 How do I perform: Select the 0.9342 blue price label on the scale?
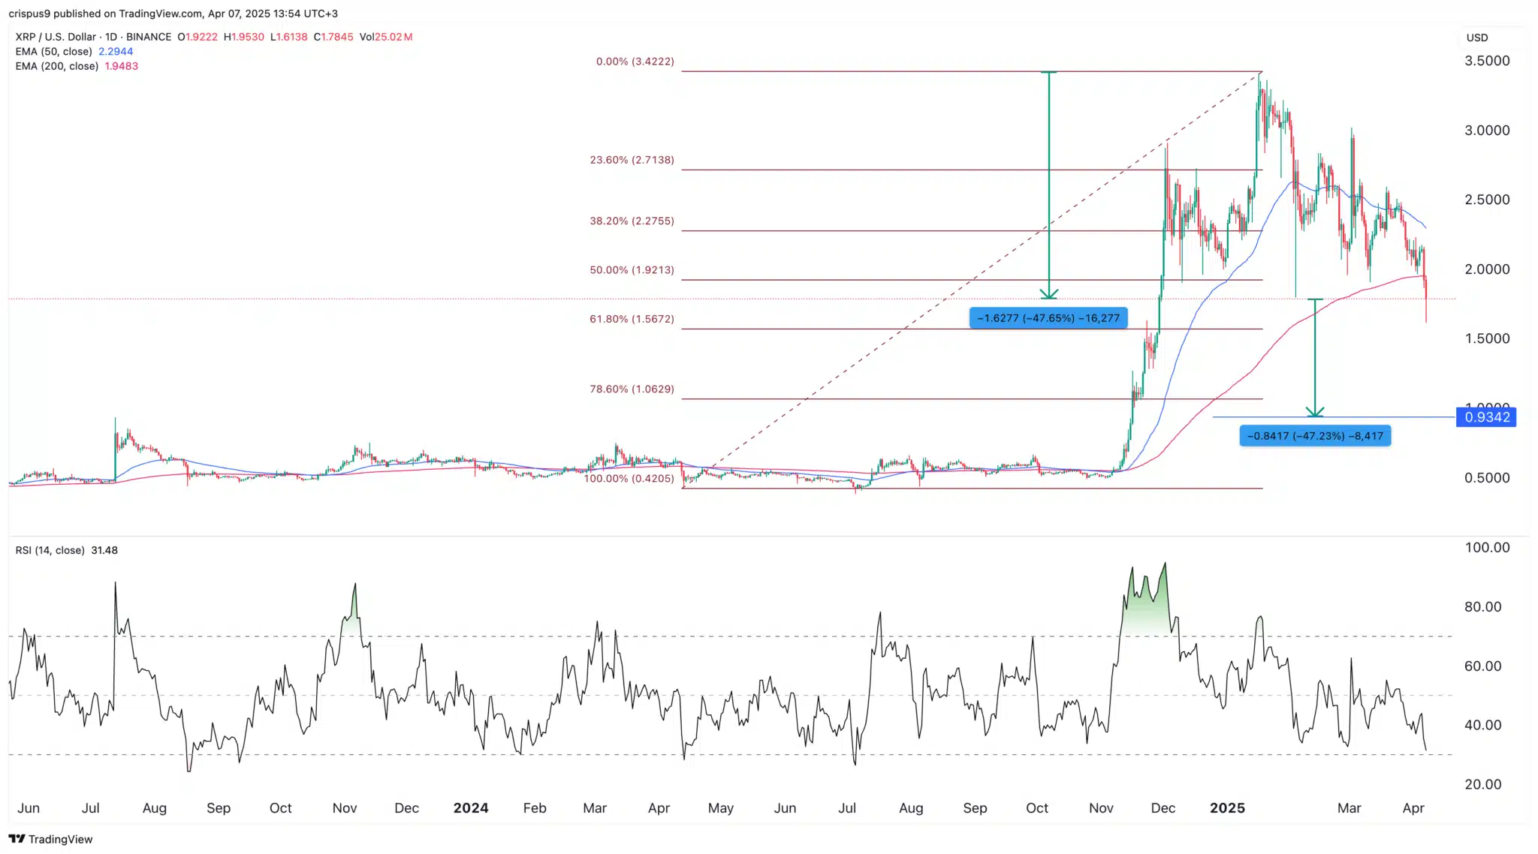point(1485,417)
